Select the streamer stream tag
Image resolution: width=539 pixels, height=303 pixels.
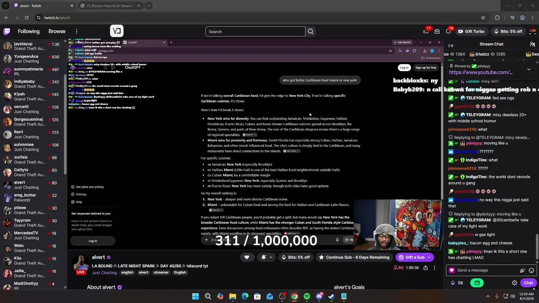(x=161, y=273)
